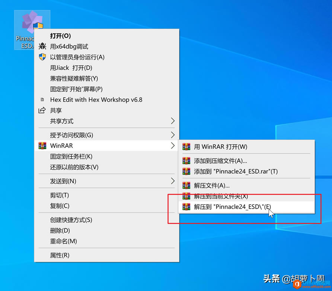
Task: Select Hex Edit with Hex Workshop v6.8
Action: tap(107, 99)
